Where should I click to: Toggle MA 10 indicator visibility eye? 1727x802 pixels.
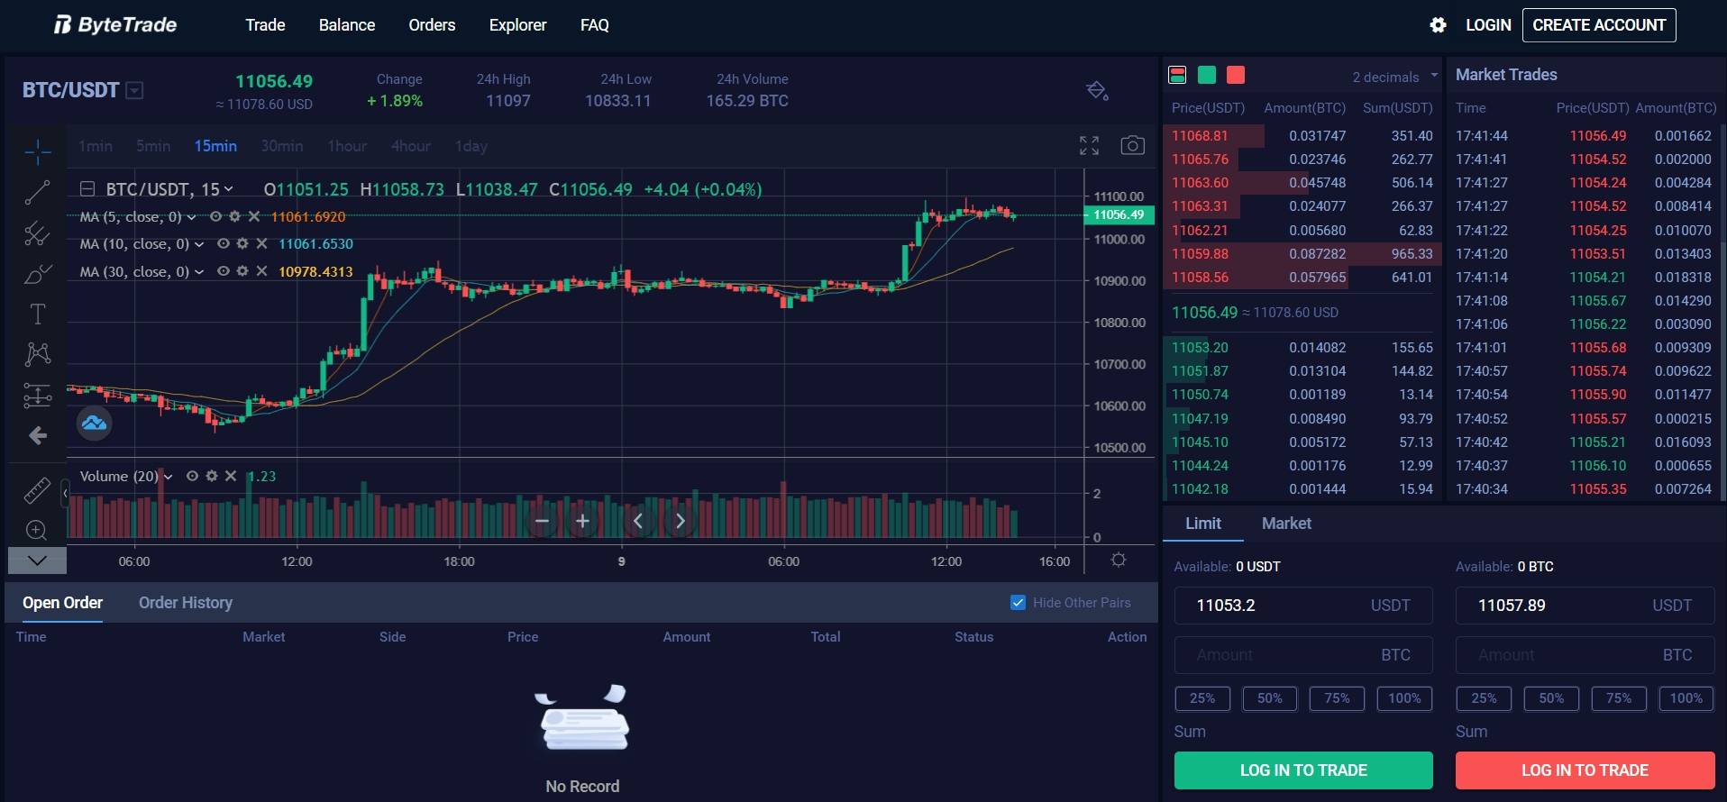pos(223,243)
